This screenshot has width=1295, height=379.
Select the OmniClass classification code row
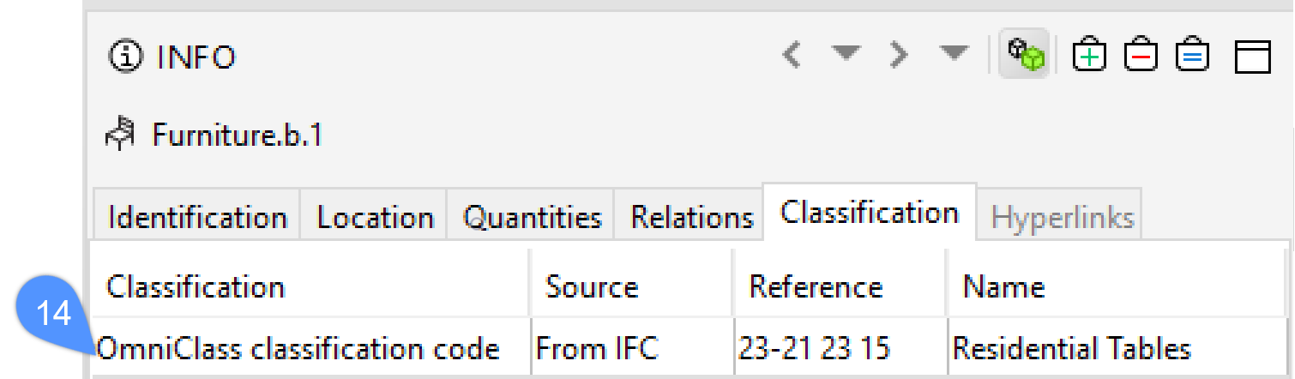click(298, 349)
